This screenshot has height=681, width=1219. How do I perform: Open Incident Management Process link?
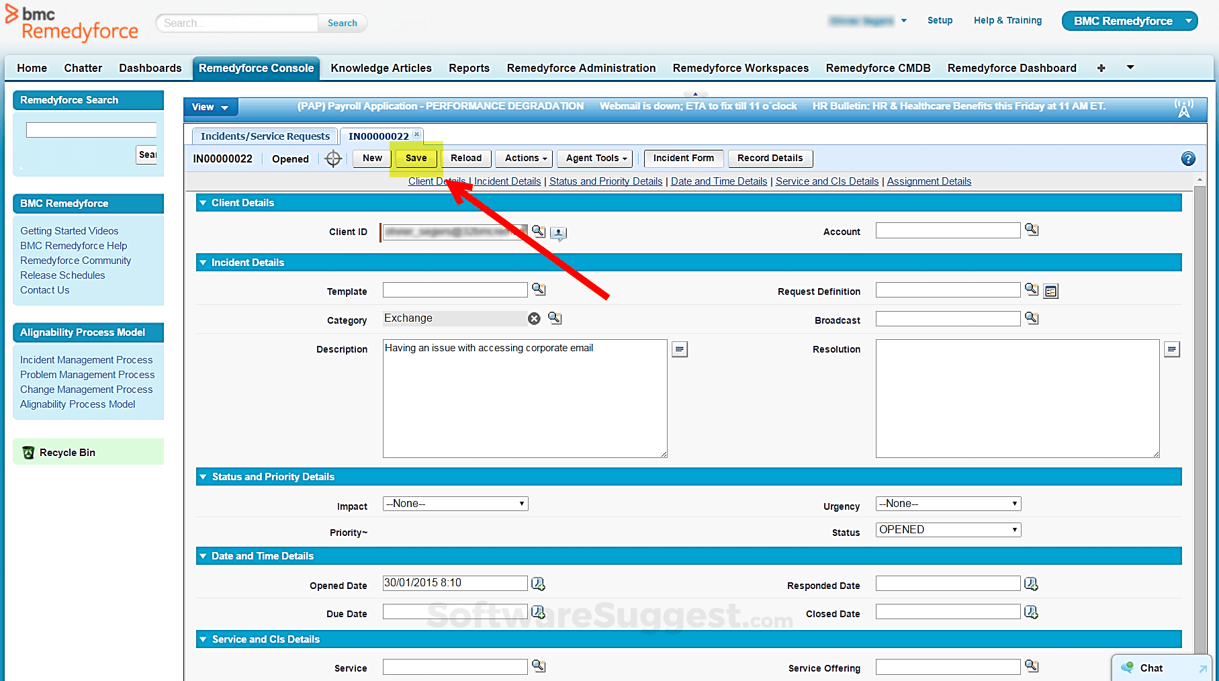point(86,360)
